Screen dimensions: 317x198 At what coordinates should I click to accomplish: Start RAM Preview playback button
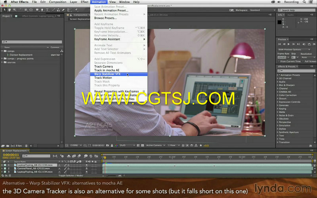tap(314, 44)
